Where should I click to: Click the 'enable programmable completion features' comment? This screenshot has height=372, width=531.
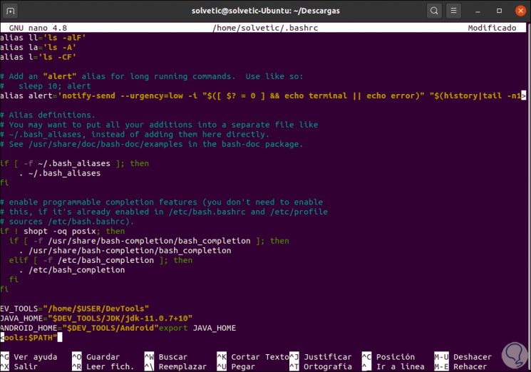point(161,202)
